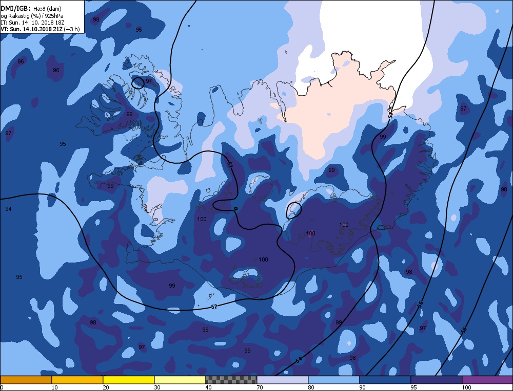Click the text 'og Rakastig (%) í 925hPa'
513x391 pixels.
32,16
